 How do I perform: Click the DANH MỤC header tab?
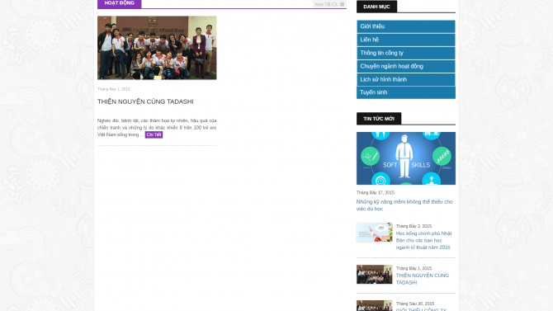point(376,7)
